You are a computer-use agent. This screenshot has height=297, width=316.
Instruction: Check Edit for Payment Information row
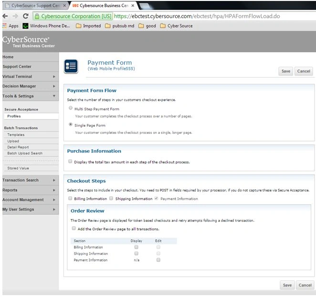coord(158,260)
